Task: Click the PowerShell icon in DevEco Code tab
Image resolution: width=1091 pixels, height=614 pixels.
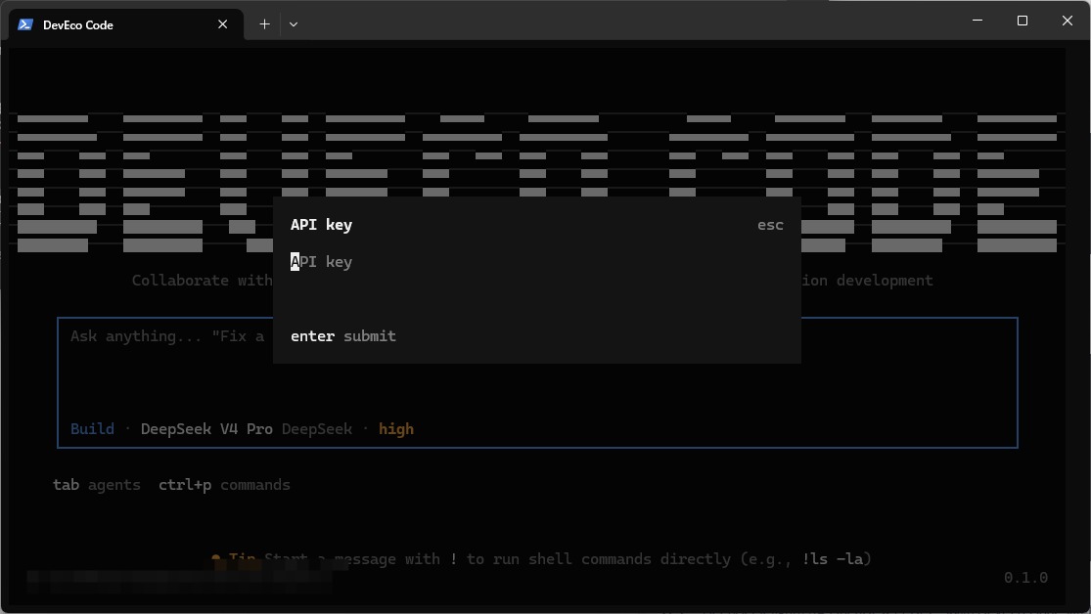Action: 25,24
